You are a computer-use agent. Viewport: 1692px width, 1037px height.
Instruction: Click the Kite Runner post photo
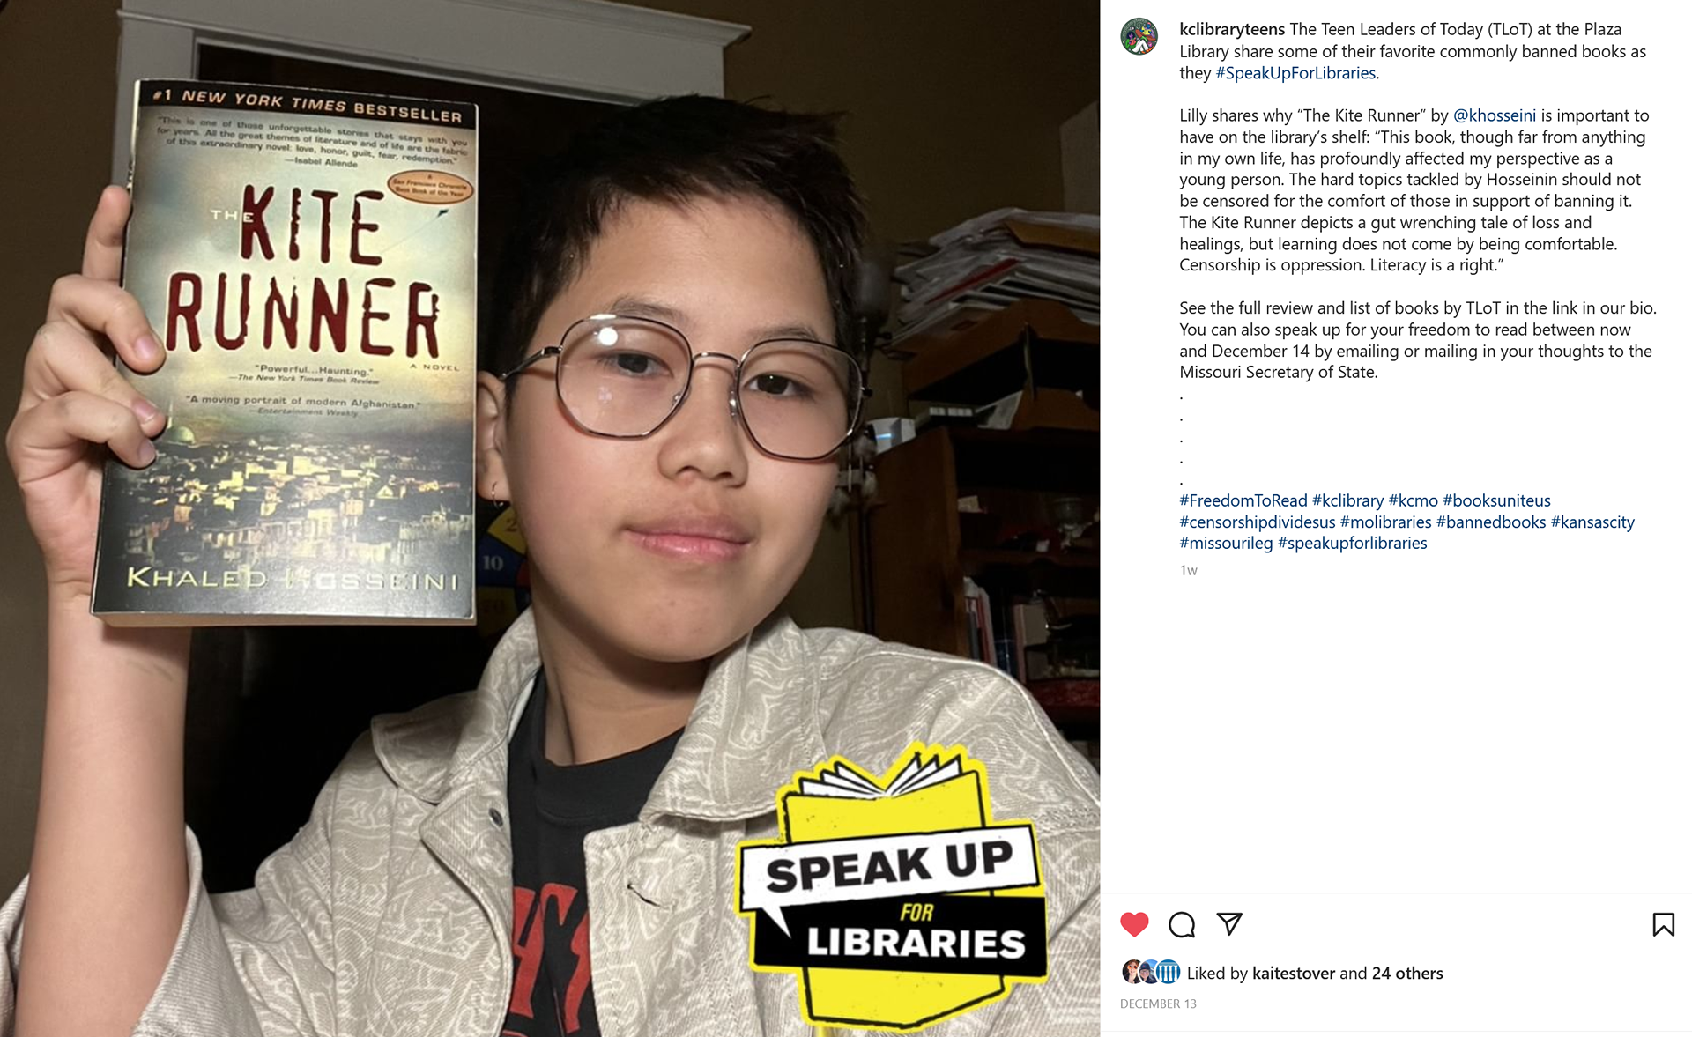click(550, 518)
